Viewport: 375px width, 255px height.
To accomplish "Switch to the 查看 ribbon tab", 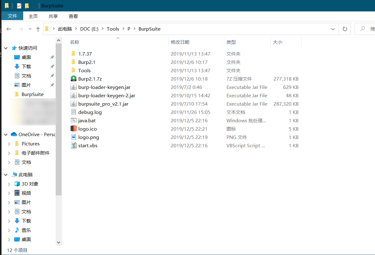I will point(73,16).
